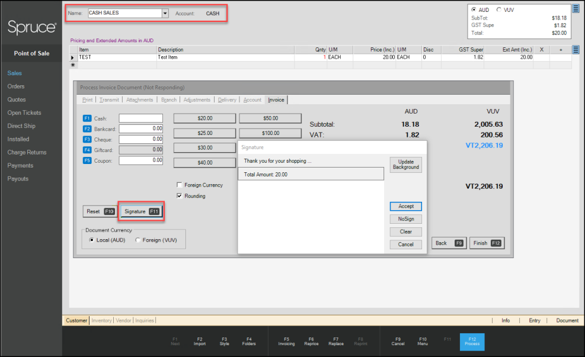The width and height of the screenshot is (585, 357).
Task: Click the F4 Giftcard key icon
Action: [x=87, y=150]
